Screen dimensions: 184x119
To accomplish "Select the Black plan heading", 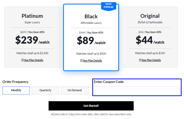I will point(91,17).
